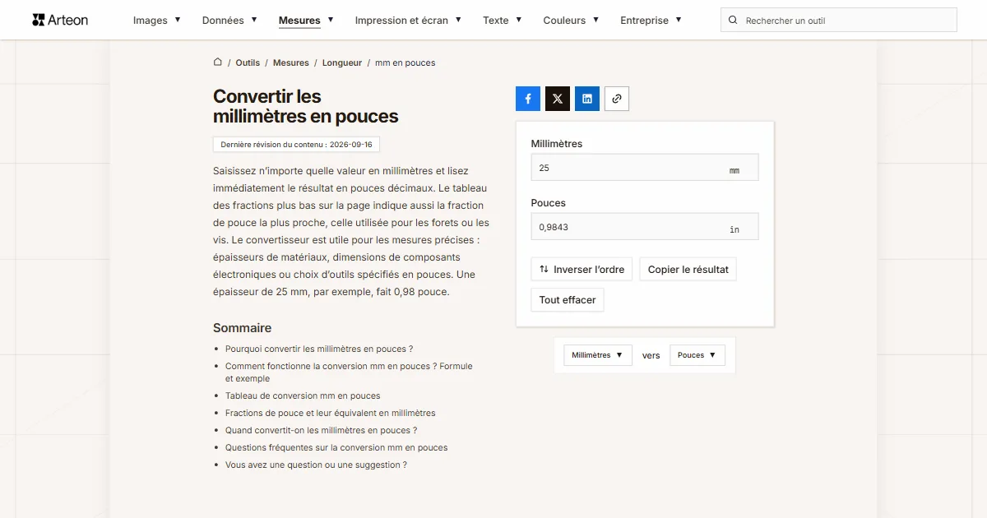The width and height of the screenshot is (987, 518).
Task: Open Longueur breadcrumb link
Action: [342, 62]
